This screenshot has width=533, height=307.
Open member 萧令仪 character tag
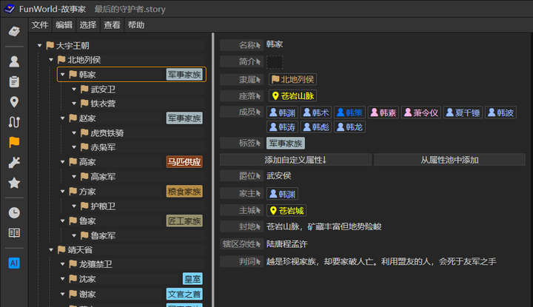coord(421,112)
